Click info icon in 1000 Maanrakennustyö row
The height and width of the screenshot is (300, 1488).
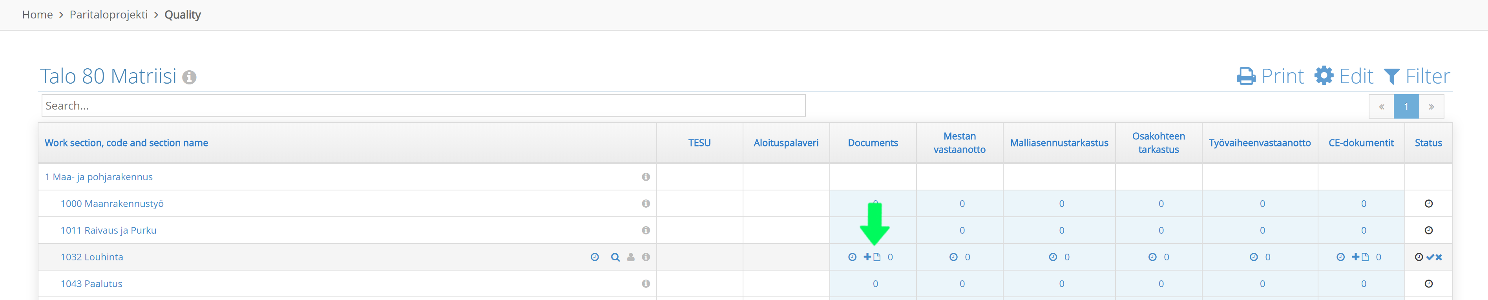click(x=646, y=203)
